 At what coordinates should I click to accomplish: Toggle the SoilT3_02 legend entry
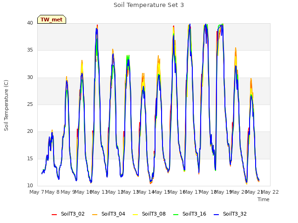[x=68, y=214]
